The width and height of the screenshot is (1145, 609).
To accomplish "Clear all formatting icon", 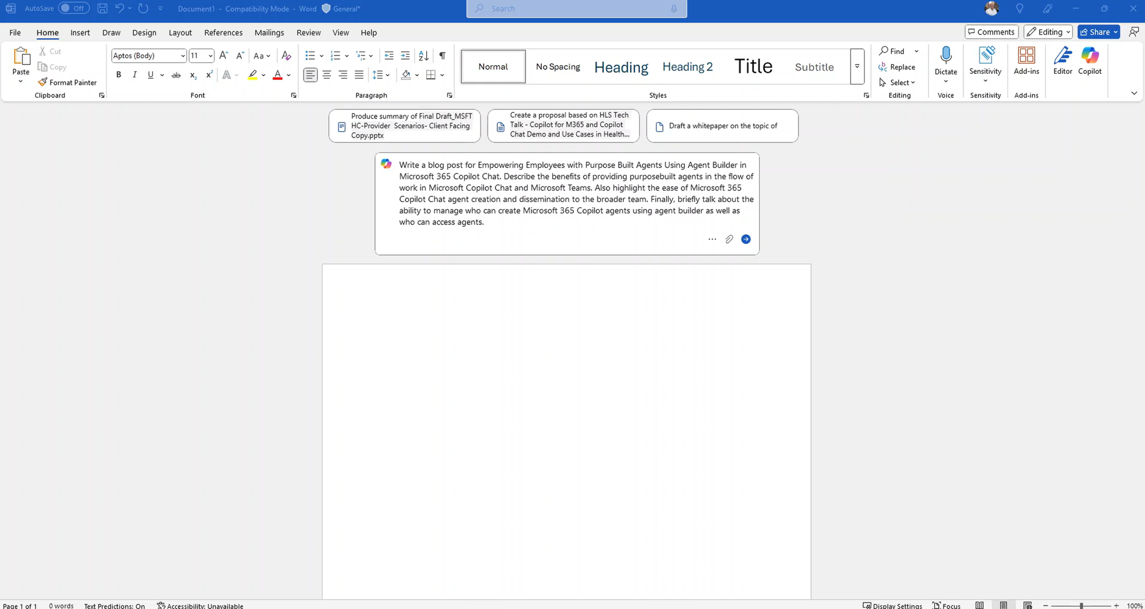I will pos(286,56).
